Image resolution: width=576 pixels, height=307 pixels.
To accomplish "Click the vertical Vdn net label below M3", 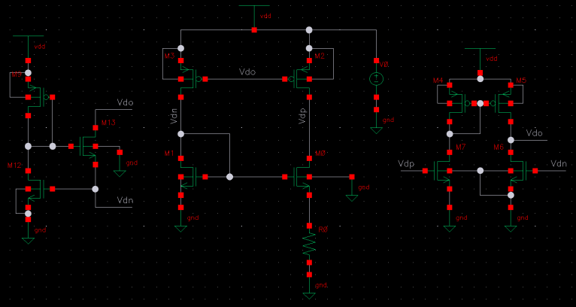I will pyautogui.click(x=173, y=115).
